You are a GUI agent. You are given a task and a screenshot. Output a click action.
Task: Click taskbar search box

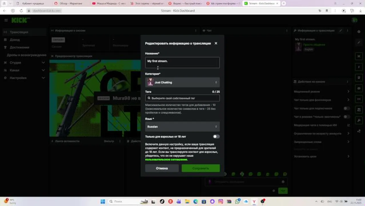click(x=129, y=201)
